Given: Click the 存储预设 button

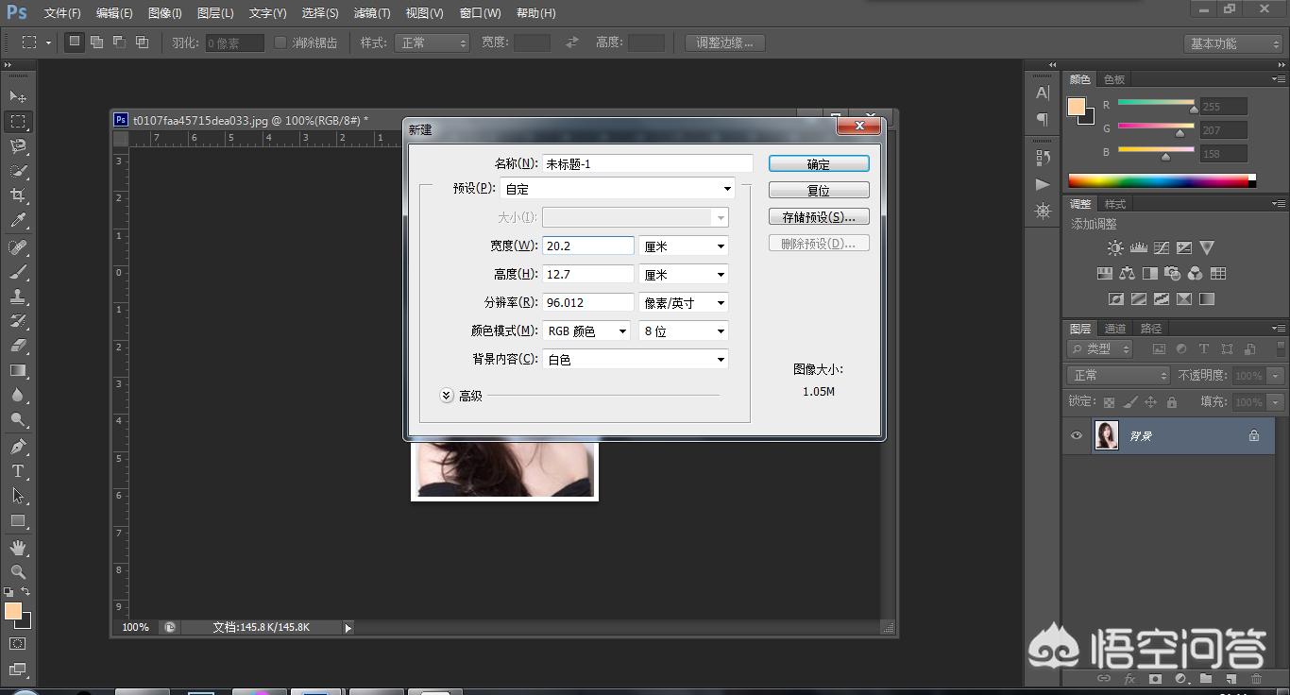Looking at the screenshot, I should [x=818, y=216].
